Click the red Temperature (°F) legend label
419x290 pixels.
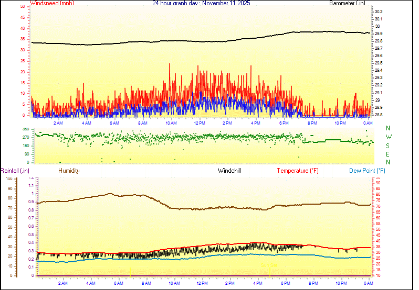[x=298, y=171]
